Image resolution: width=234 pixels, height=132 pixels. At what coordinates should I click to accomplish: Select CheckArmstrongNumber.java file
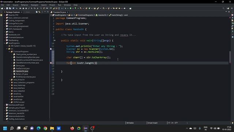pos(27,57)
